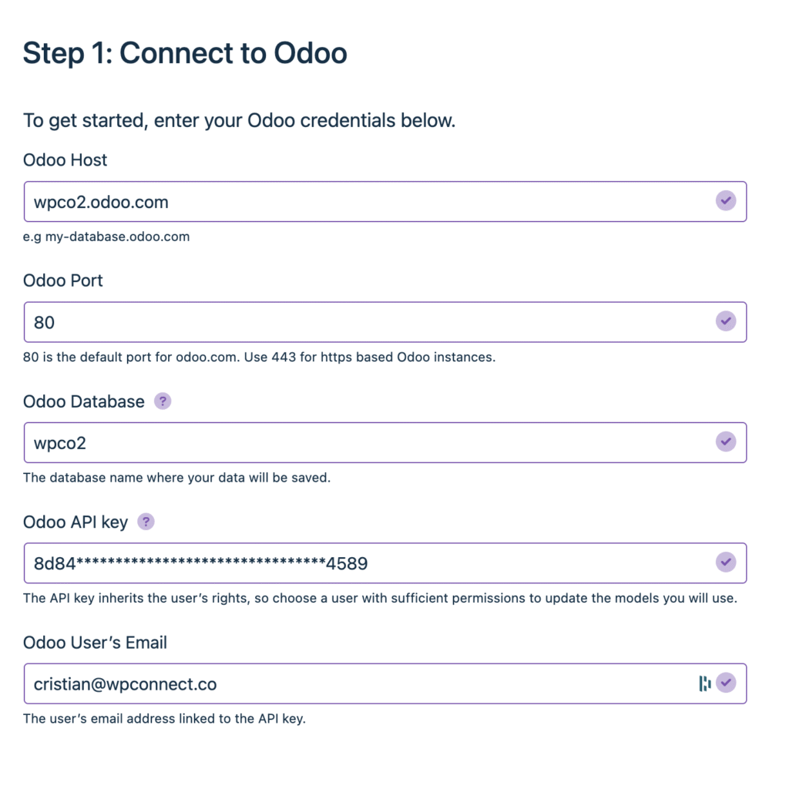The height and width of the screenshot is (789, 786).
Task: Click the checkmark icon in Odoo Database field
Action: click(725, 442)
